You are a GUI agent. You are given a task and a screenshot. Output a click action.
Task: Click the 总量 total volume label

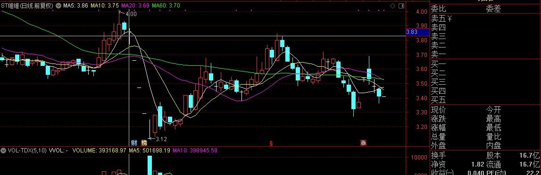click(x=438, y=137)
